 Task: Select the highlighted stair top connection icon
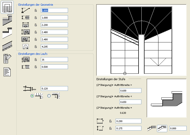click(162, 129)
